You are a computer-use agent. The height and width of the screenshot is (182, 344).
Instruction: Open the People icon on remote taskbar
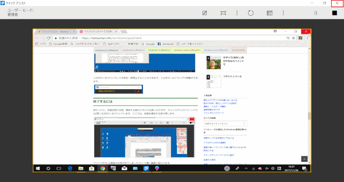coord(237,168)
